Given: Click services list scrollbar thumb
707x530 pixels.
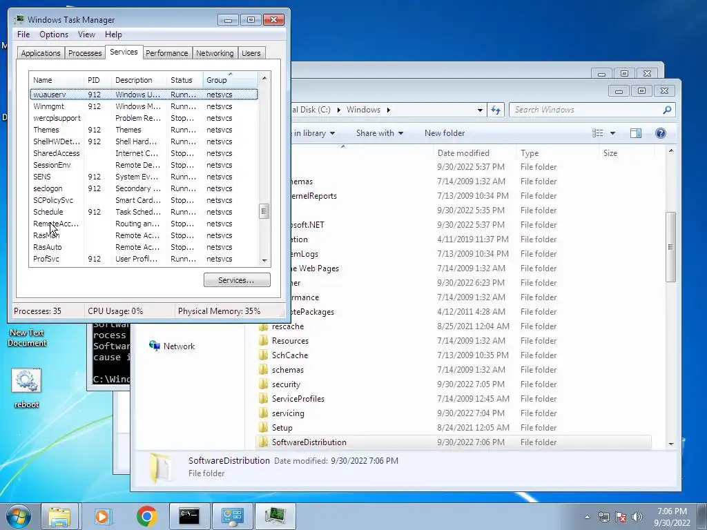Looking at the screenshot, I should [x=264, y=211].
